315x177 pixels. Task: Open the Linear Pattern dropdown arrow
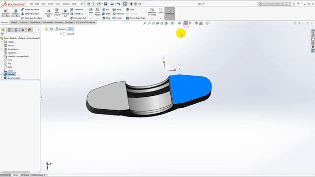97,18
